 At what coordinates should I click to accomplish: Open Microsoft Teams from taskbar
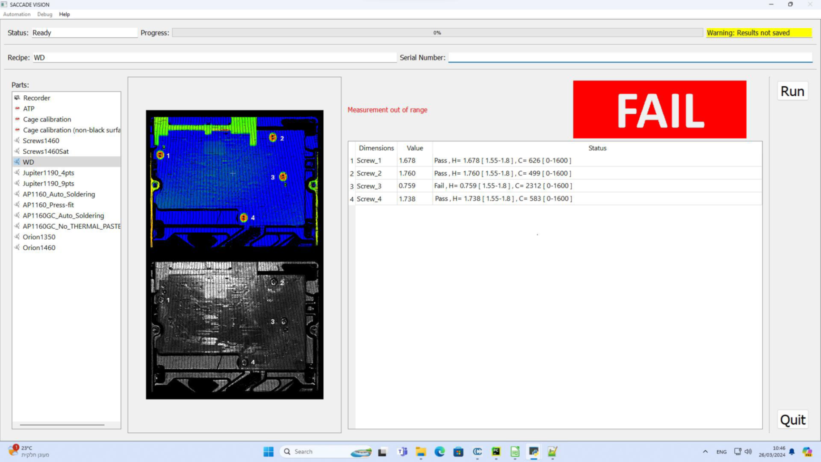click(x=402, y=452)
